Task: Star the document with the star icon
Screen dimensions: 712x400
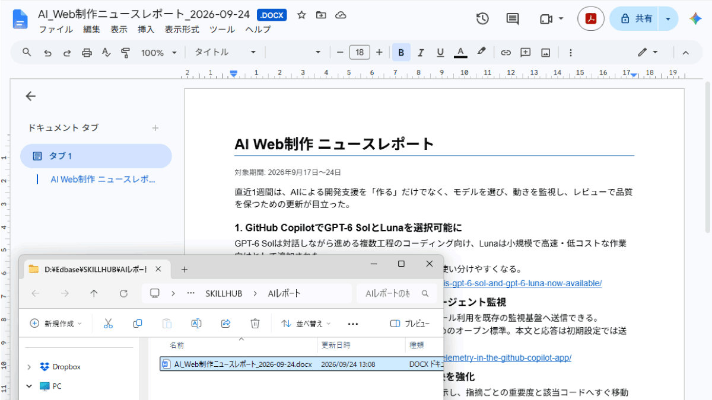Action: (301, 15)
